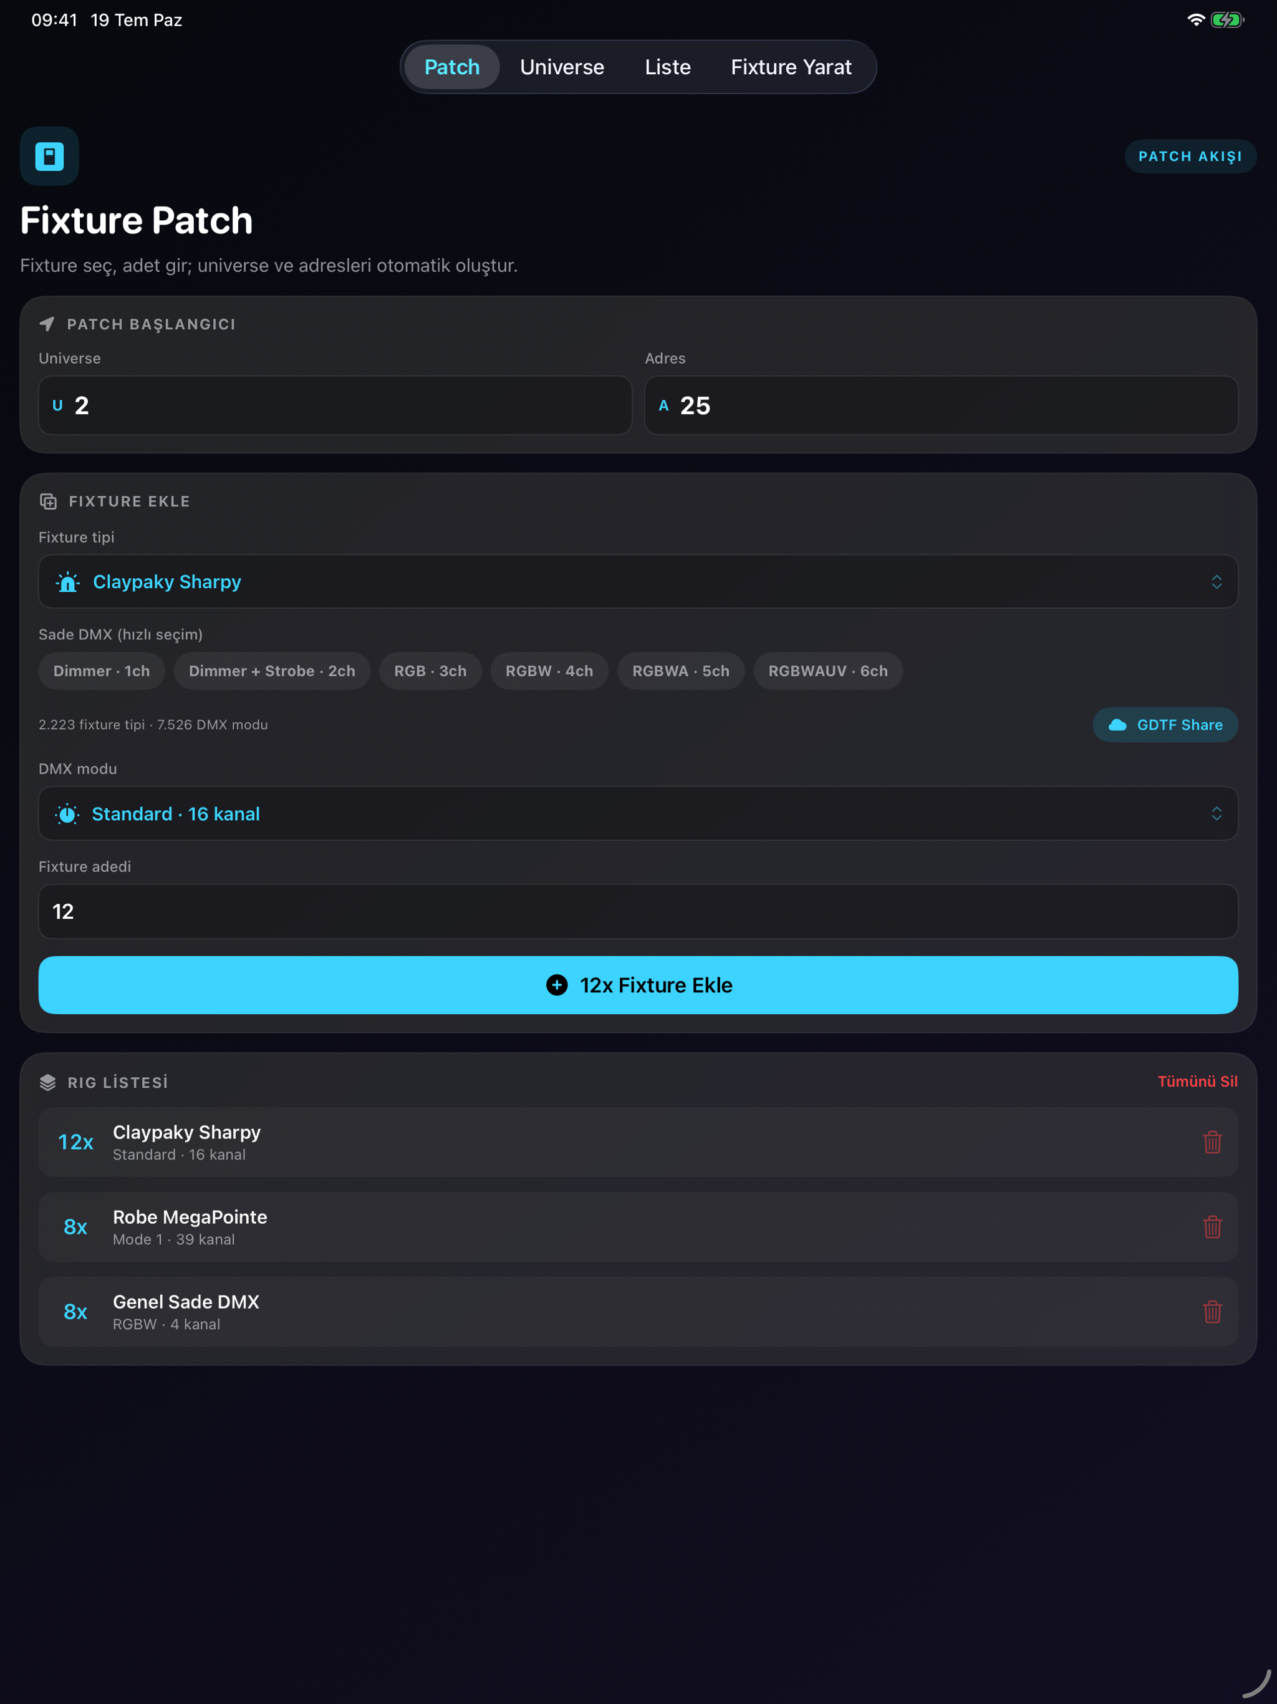
Task: Click the Fixture Patch heading
Action: tap(137, 220)
